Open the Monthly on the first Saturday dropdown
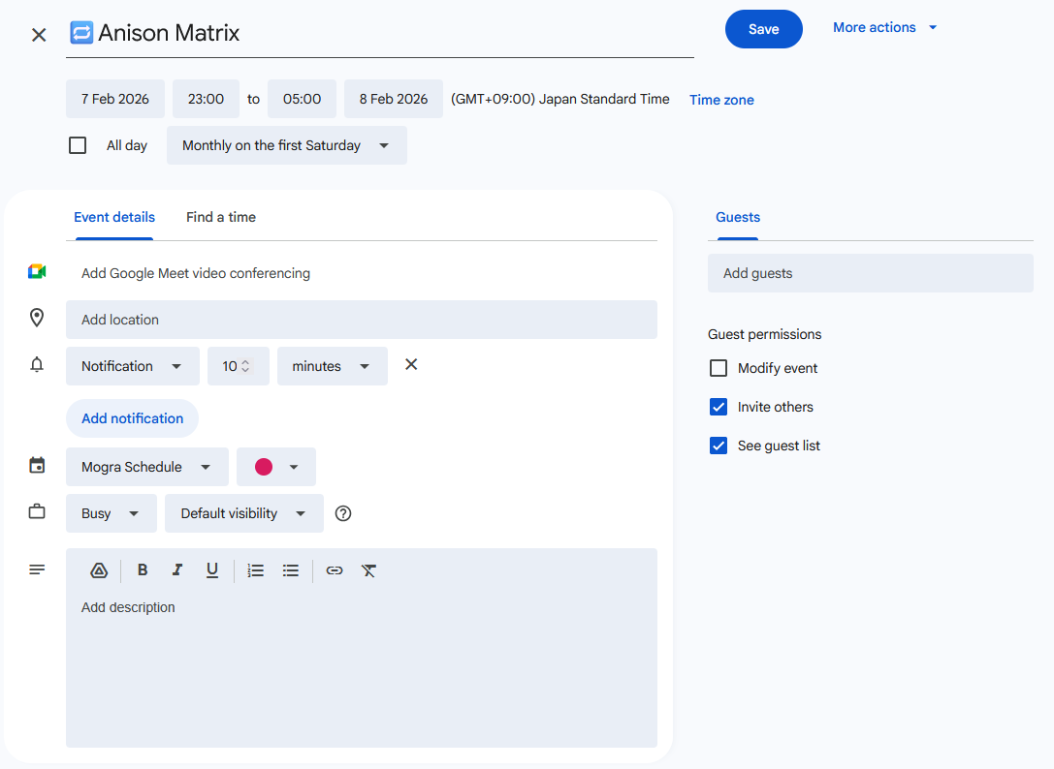Screen dimensions: 1054x769 pyautogui.click(x=286, y=145)
